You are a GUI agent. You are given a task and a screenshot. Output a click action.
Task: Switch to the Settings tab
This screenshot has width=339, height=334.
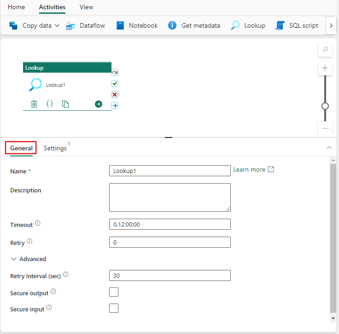point(55,148)
